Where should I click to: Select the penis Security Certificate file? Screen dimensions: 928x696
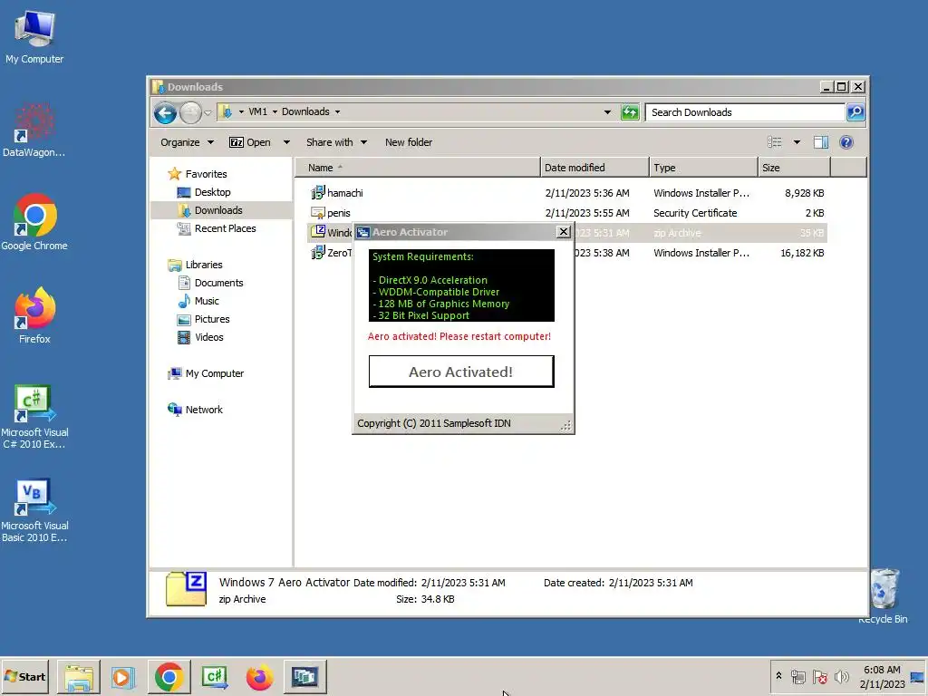click(x=567, y=213)
